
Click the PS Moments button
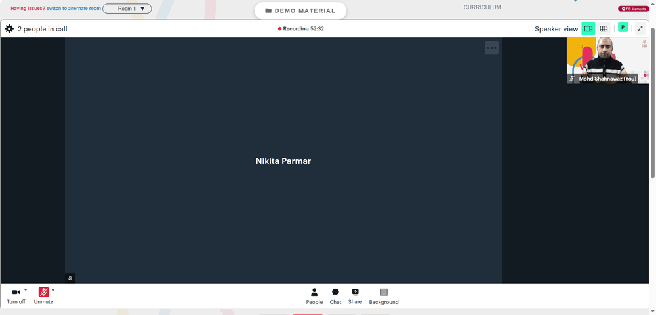(634, 9)
